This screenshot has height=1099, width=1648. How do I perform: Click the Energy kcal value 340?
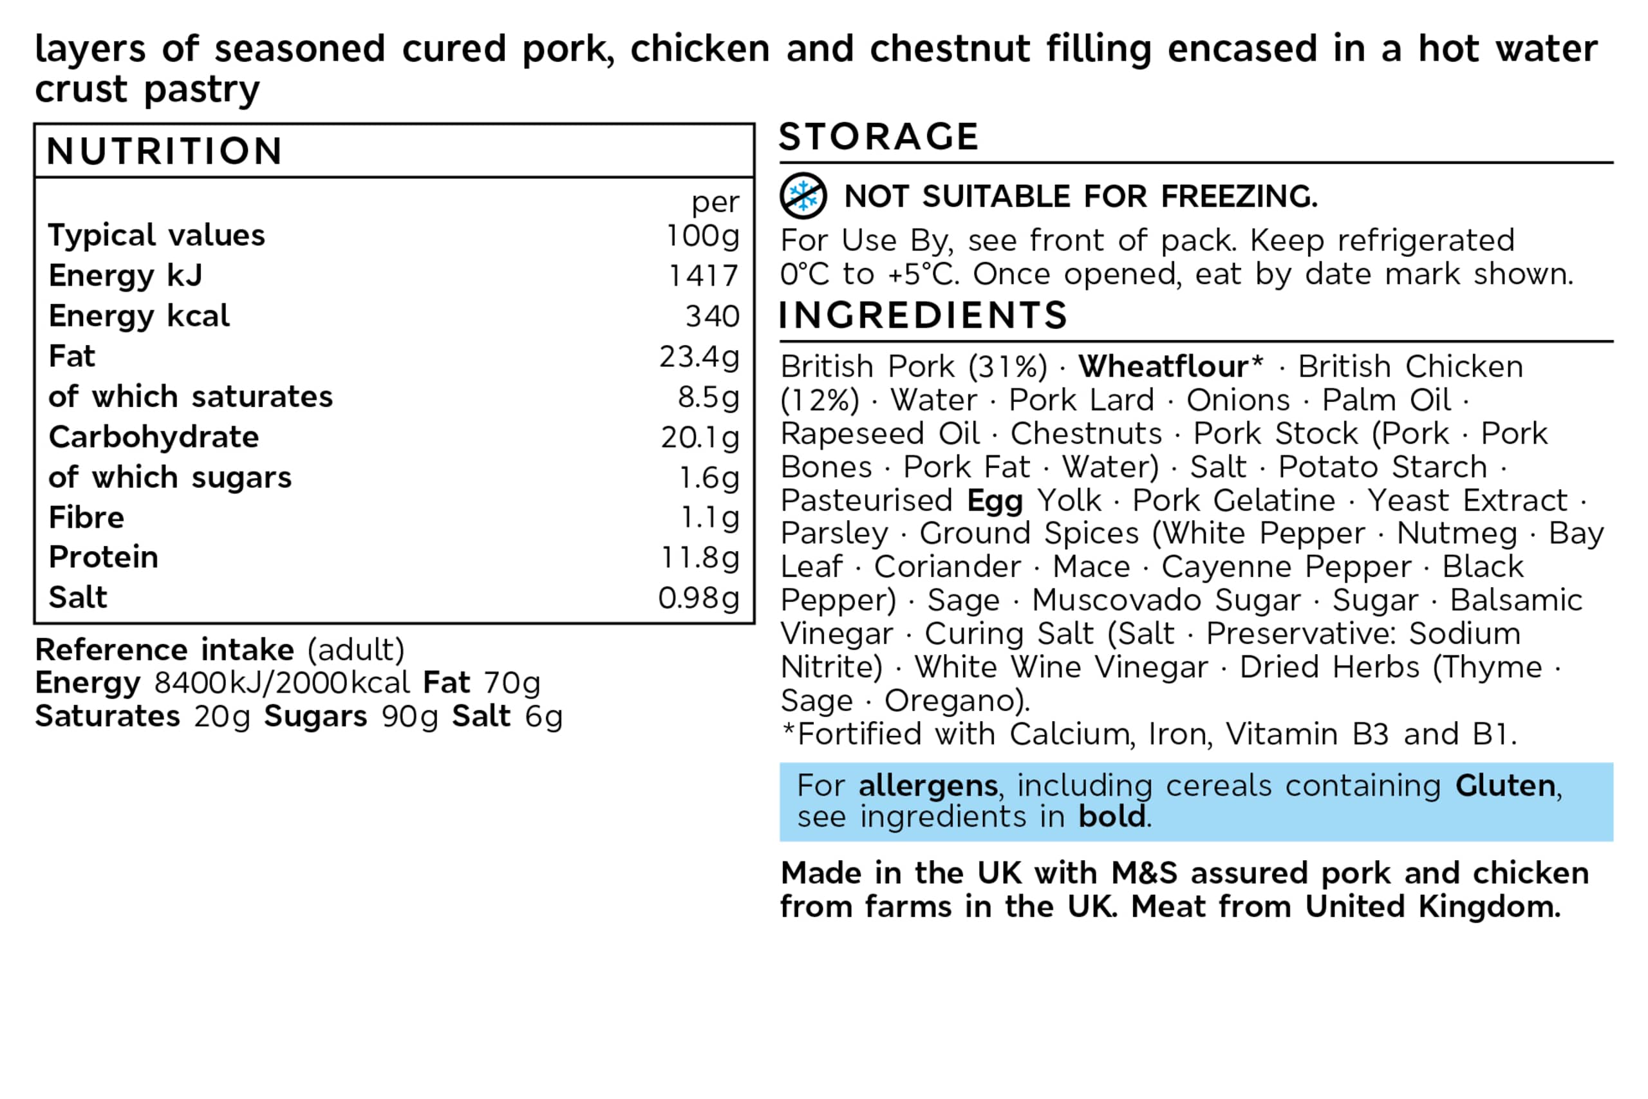[712, 316]
